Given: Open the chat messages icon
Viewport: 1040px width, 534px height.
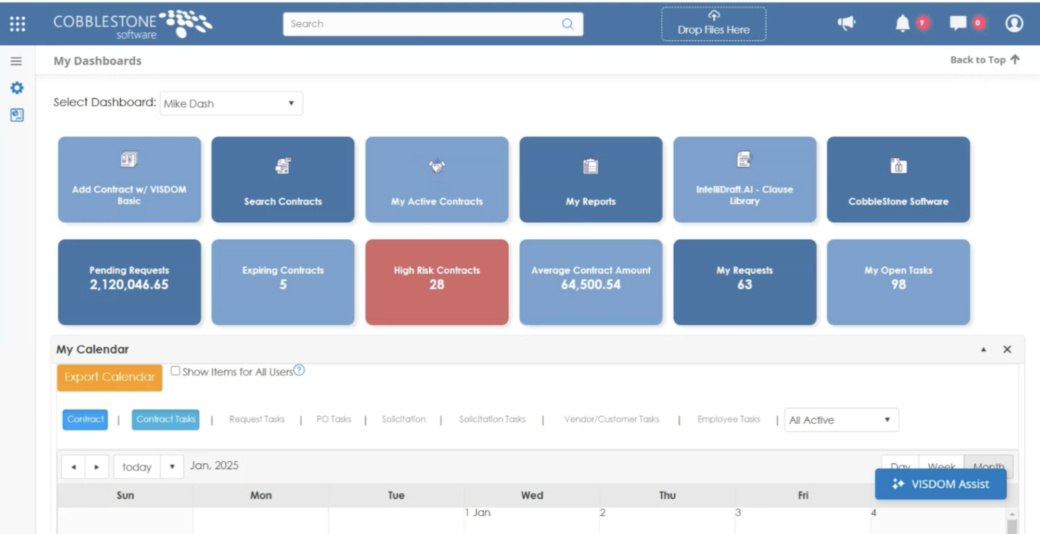Looking at the screenshot, I should [958, 23].
